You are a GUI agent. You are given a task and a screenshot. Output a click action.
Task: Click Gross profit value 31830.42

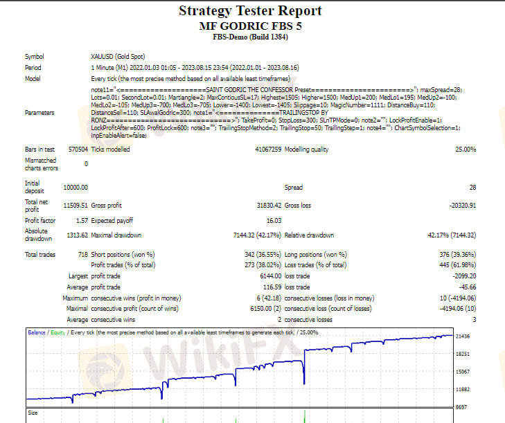(269, 206)
